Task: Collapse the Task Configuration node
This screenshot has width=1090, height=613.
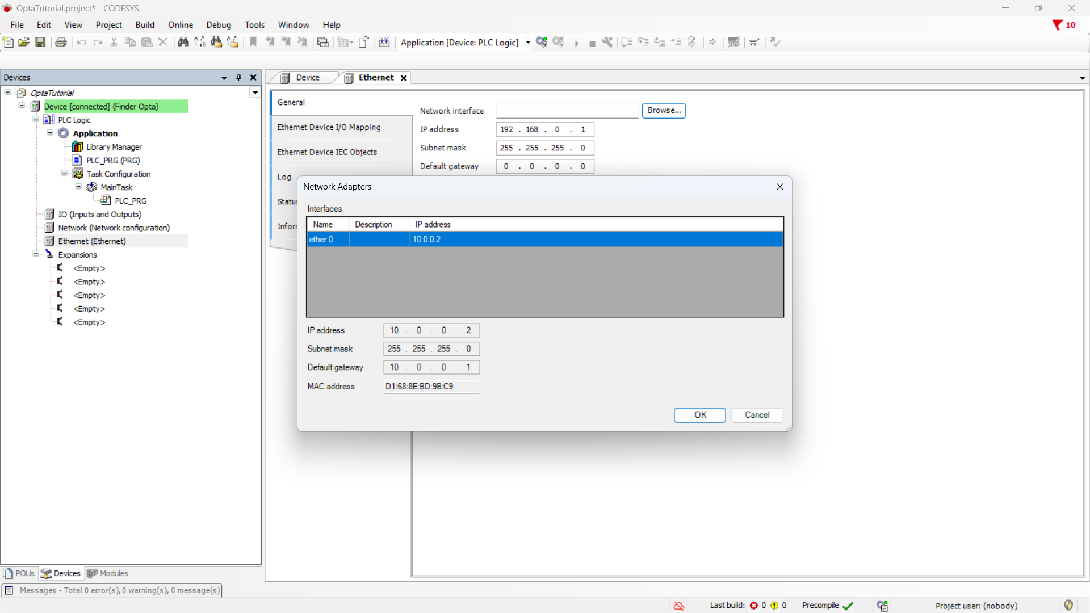Action: [x=64, y=174]
